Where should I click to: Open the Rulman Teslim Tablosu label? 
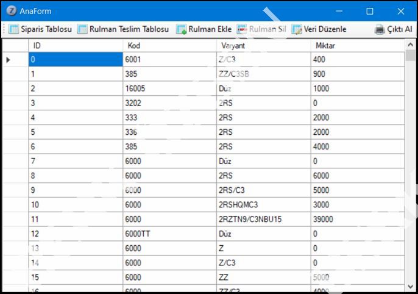[129, 29]
